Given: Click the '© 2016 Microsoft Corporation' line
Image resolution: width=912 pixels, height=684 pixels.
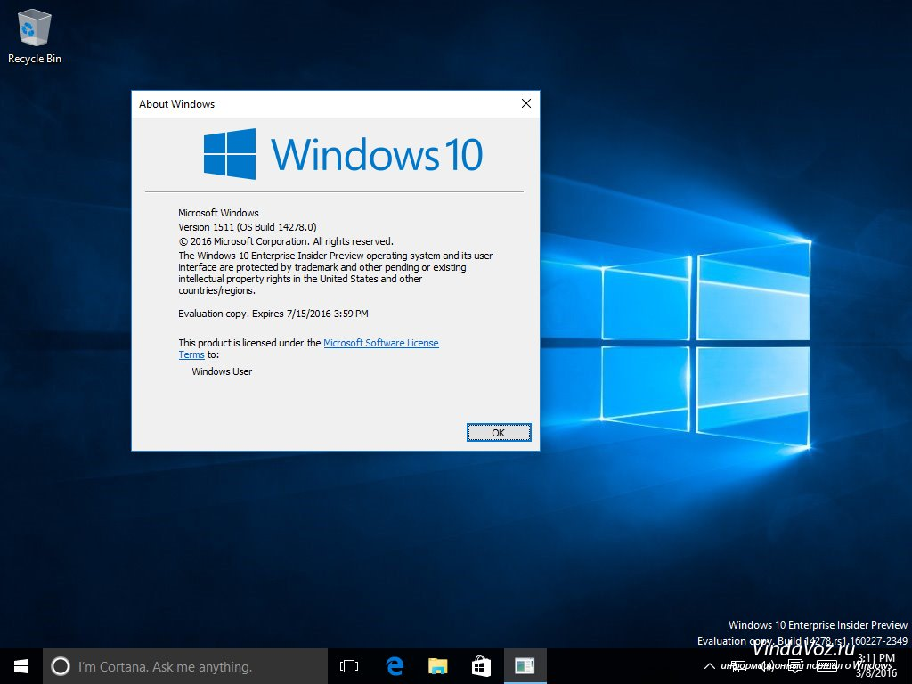Looking at the screenshot, I should [286, 241].
